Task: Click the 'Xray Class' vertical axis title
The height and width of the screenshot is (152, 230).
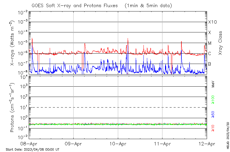Action: click(x=221, y=43)
